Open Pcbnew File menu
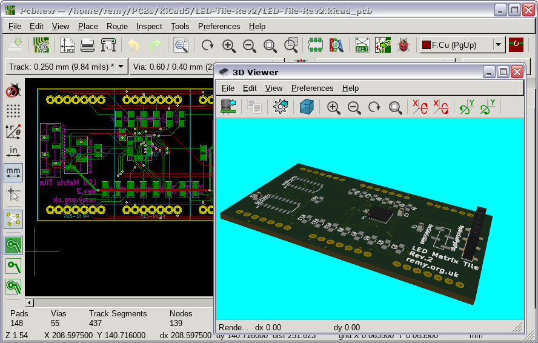The width and height of the screenshot is (538, 343). click(x=15, y=27)
